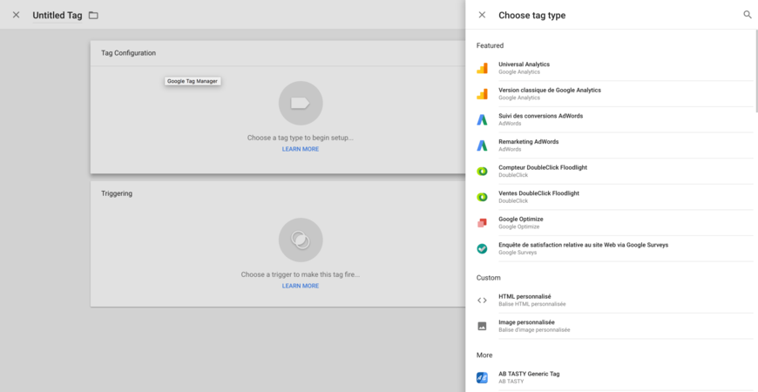Click the Google Surveys checkmark icon
The image size is (758, 392).
[482, 248]
